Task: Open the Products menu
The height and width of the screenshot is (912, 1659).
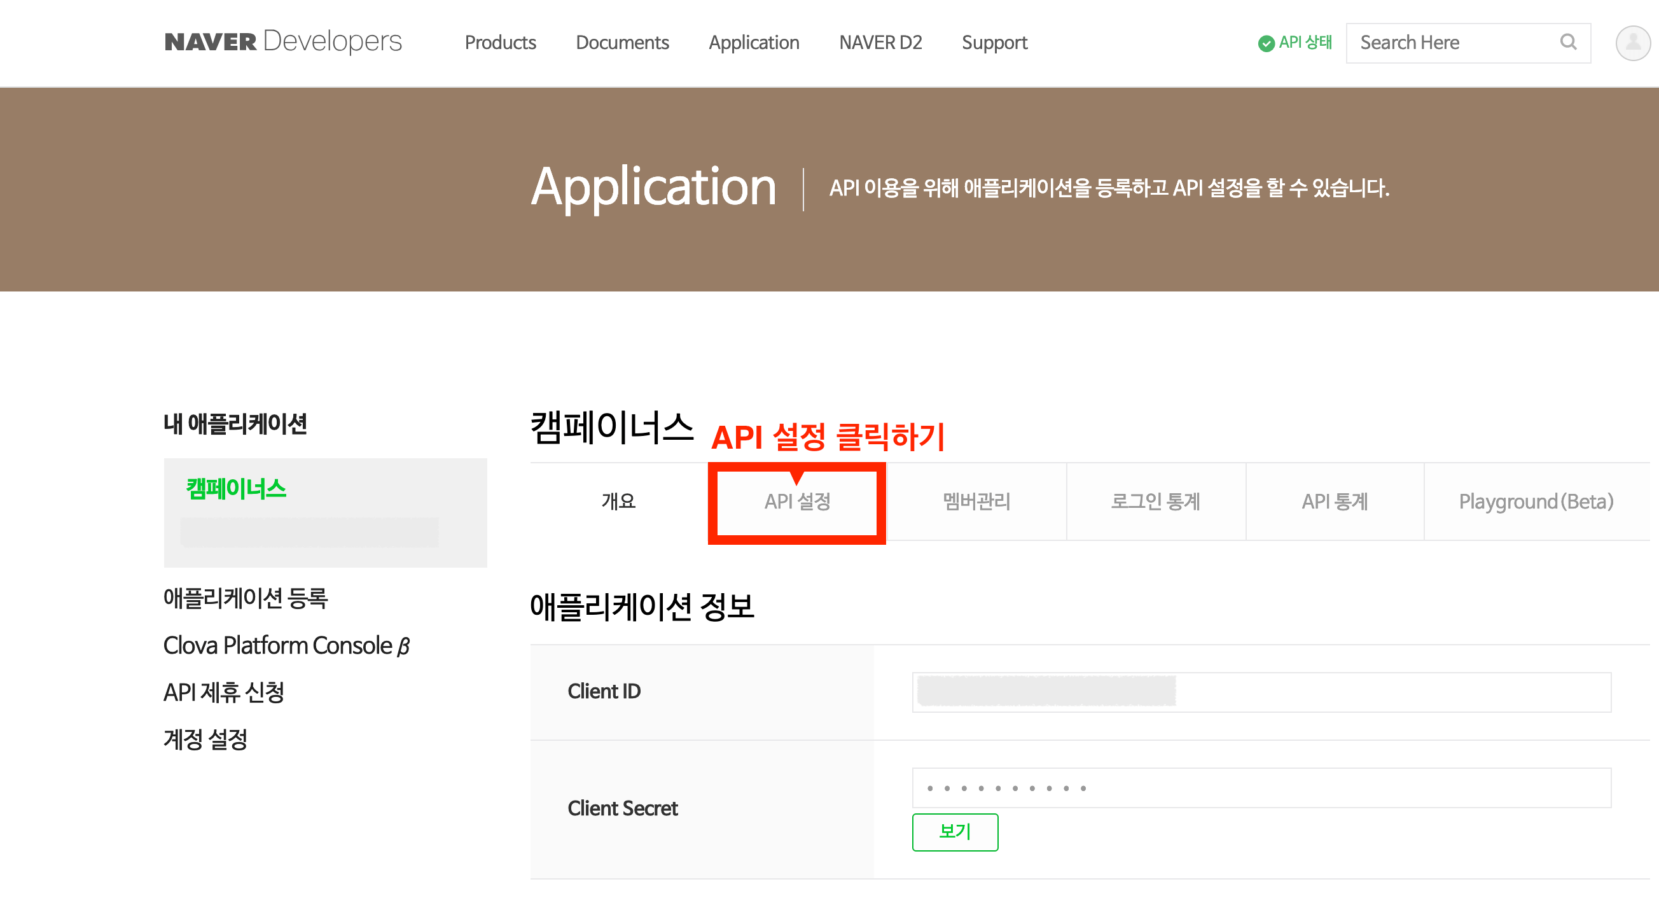Action: 501,43
